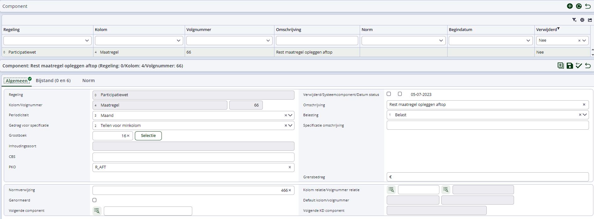Click the PKO field containing R_AFT
The height and width of the screenshot is (219, 594).
pyautogui.click(x=194, y=167)
